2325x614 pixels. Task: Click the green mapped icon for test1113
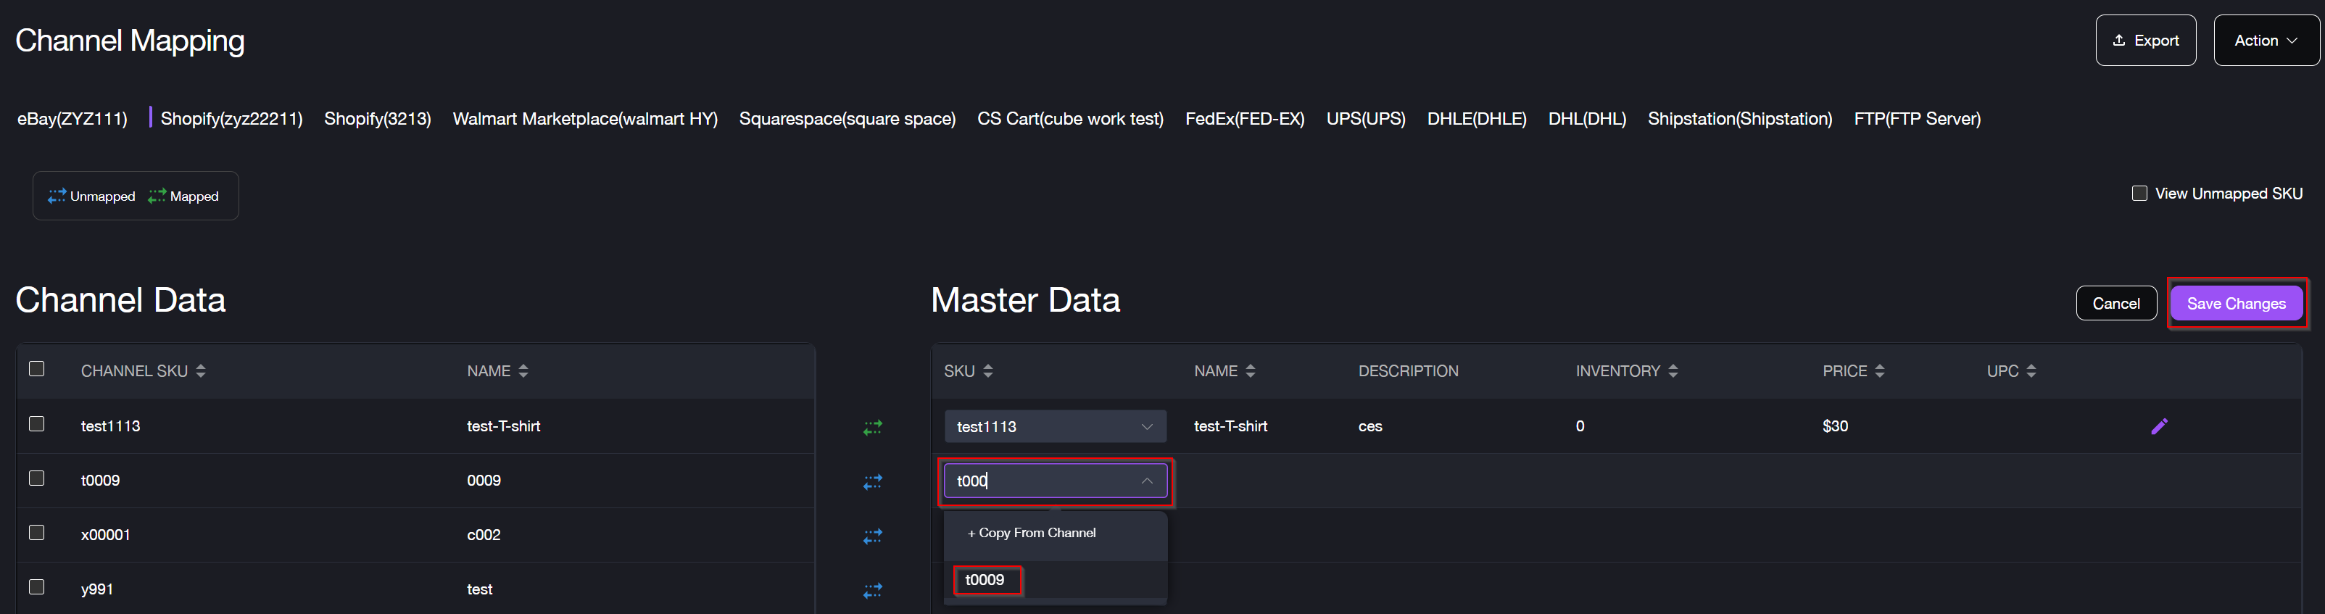[x=872, y=427]
